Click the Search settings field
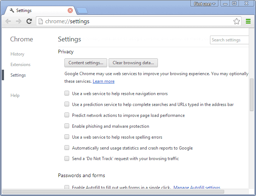Viewport: 256px width, 196px height. tap(230, 40)
